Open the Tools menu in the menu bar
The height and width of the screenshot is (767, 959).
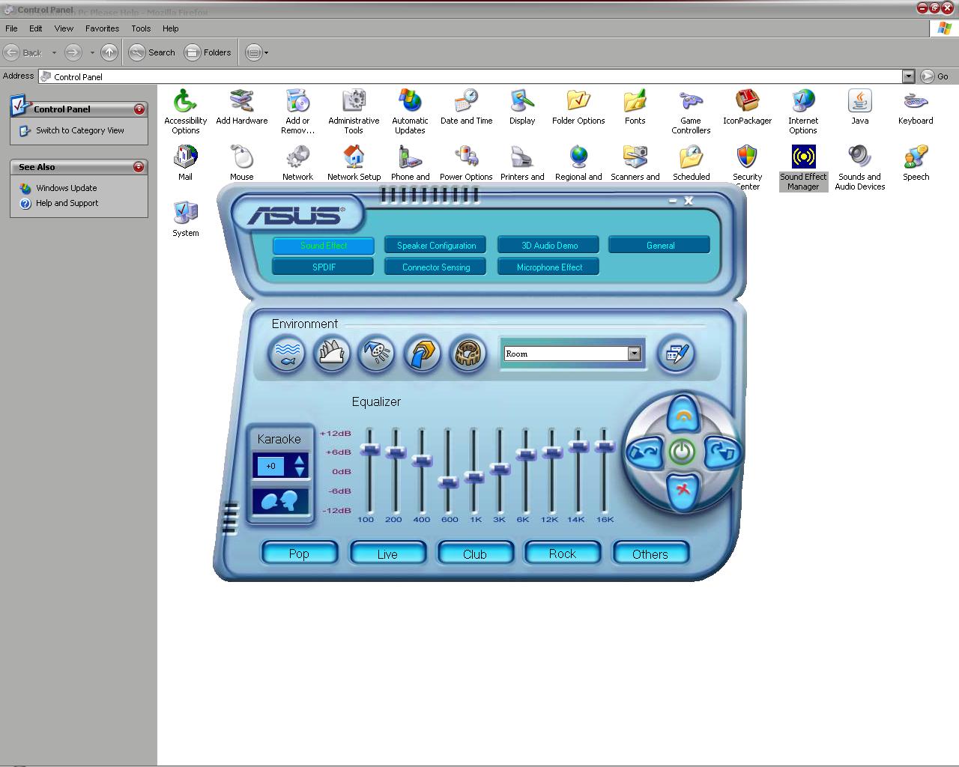(140, 28)
